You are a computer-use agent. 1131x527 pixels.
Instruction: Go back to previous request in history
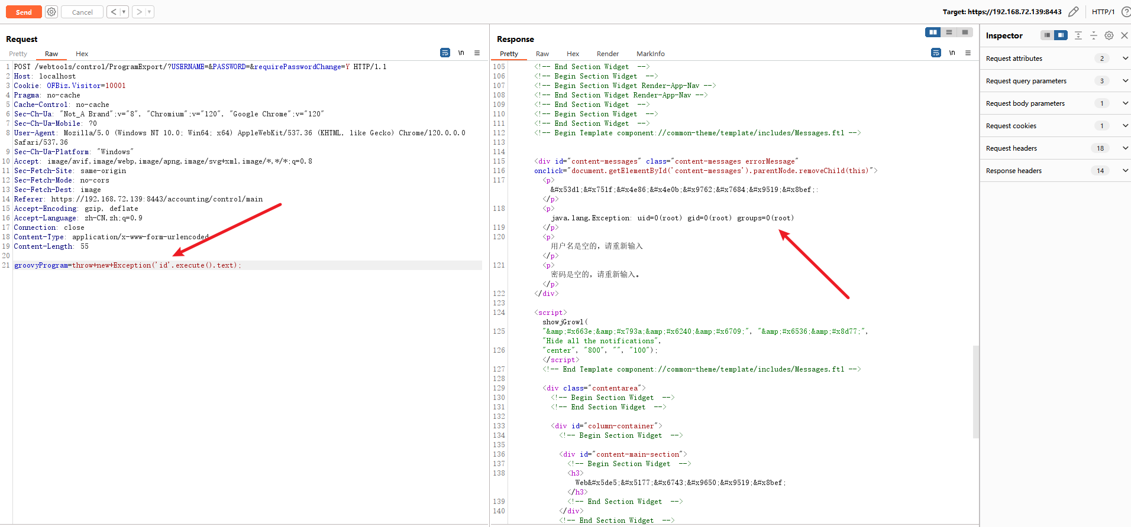(114, 12)
